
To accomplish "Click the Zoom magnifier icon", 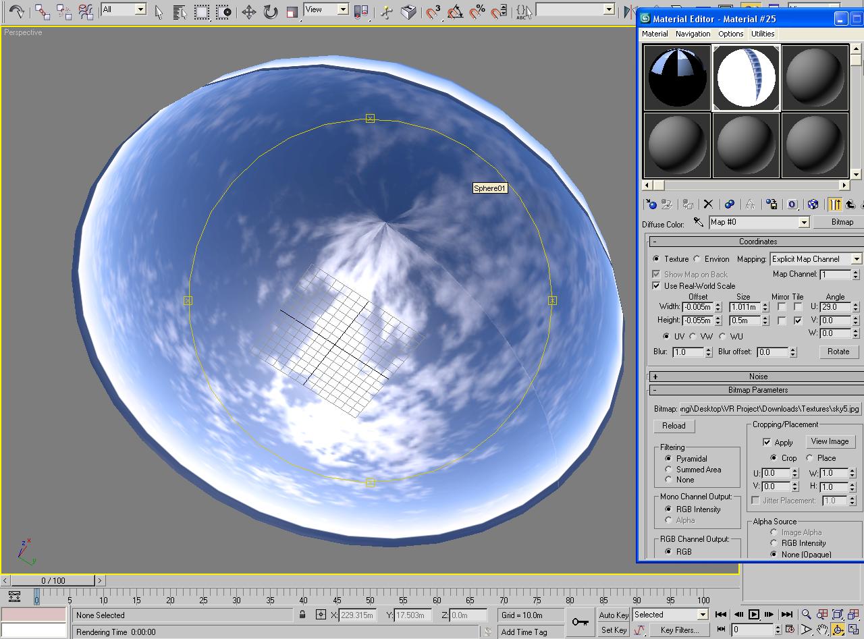I will coord(806,614).
